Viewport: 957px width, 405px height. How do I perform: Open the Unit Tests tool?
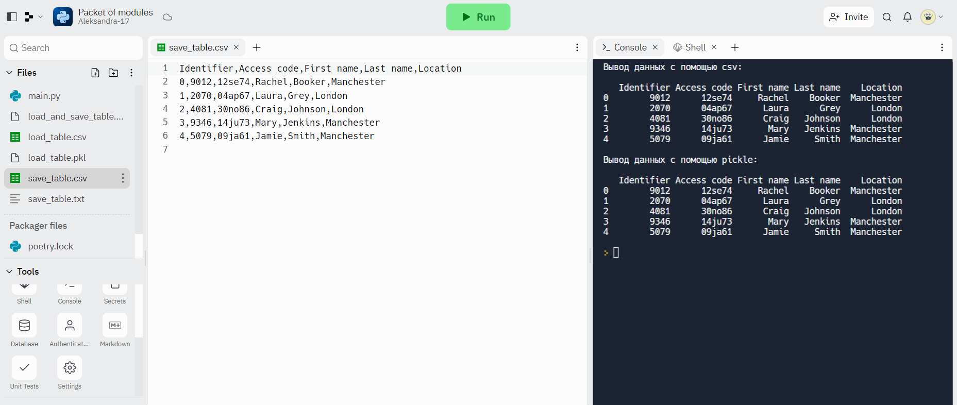(x=24, y=373)
